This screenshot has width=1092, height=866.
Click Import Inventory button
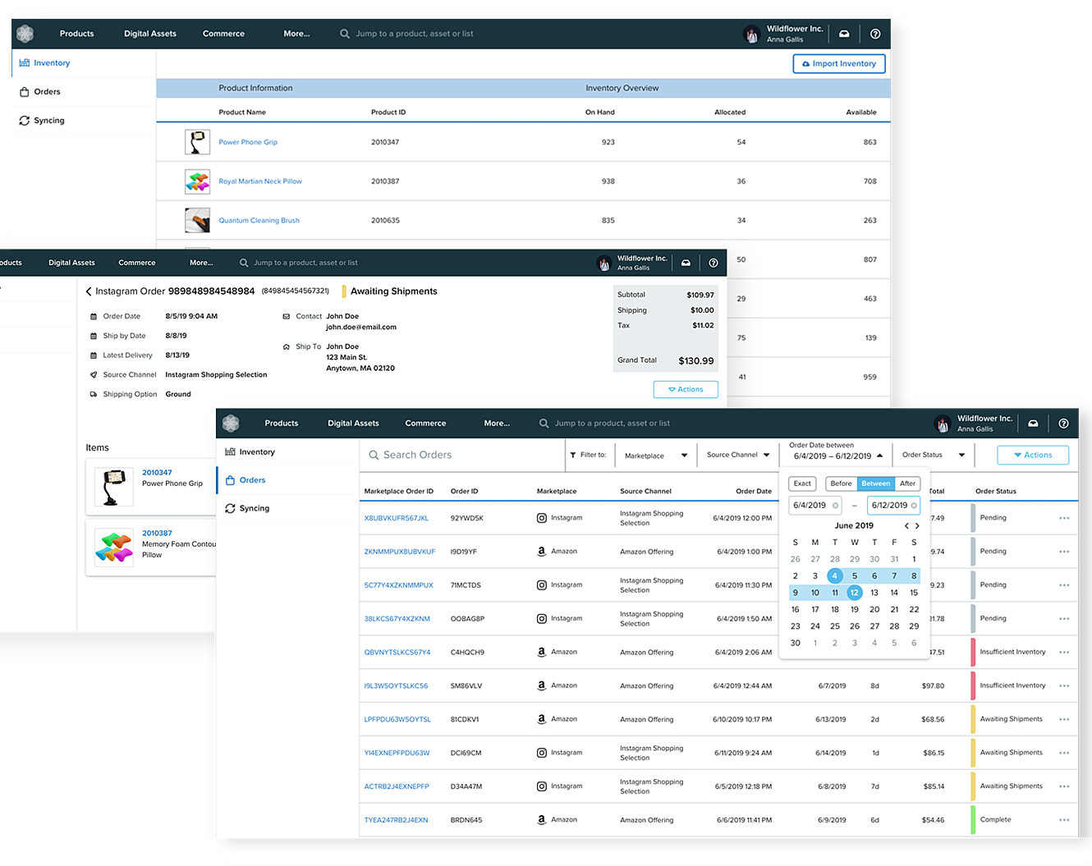(839, 64)
